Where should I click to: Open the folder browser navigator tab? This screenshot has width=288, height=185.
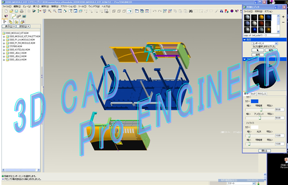click(11, 22)
